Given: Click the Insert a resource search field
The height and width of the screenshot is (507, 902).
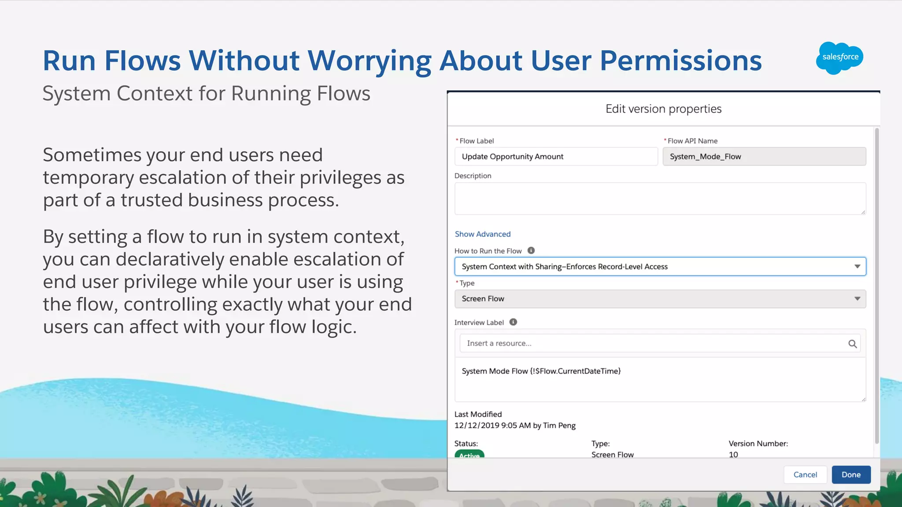Looking at the screenshot, I should pyautogui.click(x=660, y=343).
